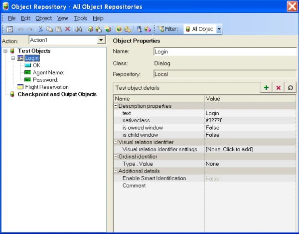Click the Filter funnel icon

pyautogui.click(x=161, y=29)
